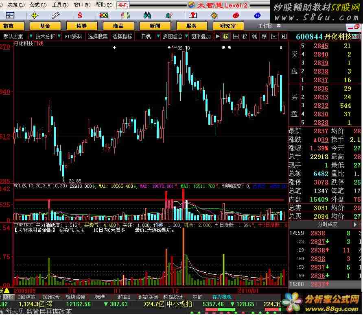The image size is (363, 315).
Task: Click the 委托 order button
Action: (x=123, y=5)
